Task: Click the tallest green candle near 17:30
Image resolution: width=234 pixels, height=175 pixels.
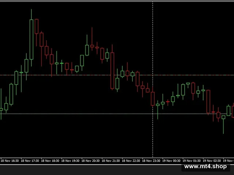Action: pos(31,39)
